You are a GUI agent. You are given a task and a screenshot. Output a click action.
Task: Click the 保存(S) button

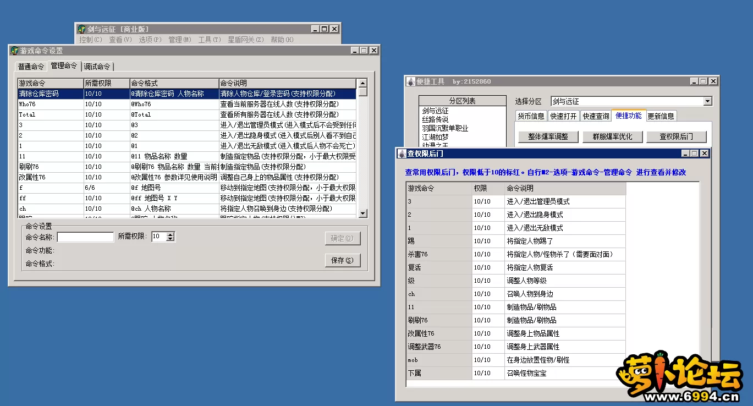pos(343,260)
